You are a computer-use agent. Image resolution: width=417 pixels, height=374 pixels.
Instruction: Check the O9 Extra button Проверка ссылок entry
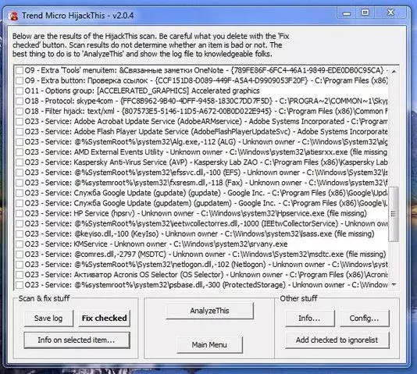click(20, 80)
